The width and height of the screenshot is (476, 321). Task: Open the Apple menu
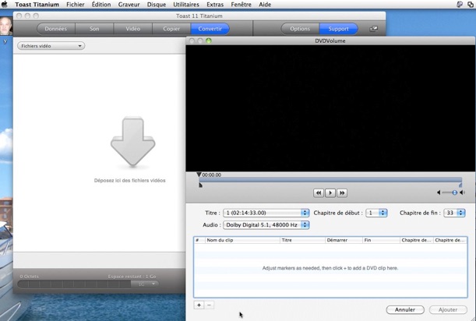click(5, 4)
